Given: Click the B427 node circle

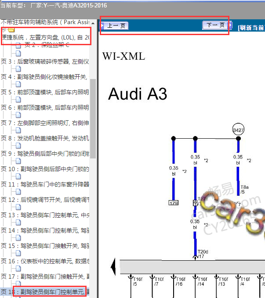Looking at the screenshot, I should click(238, 130).
